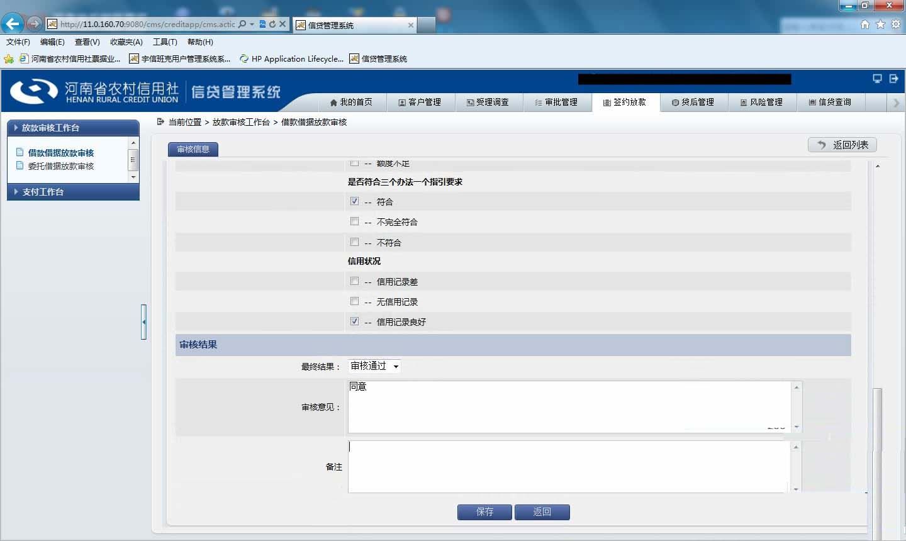Click the monitor icon in the header
This screenshot has height=541, width=906.
877,79
